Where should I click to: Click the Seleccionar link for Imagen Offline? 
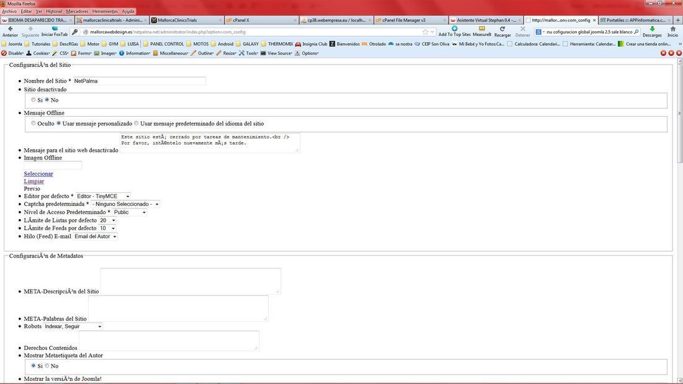click(38, 174)
